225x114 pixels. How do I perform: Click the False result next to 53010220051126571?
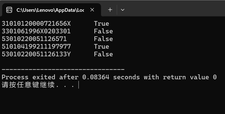(103, 39)
